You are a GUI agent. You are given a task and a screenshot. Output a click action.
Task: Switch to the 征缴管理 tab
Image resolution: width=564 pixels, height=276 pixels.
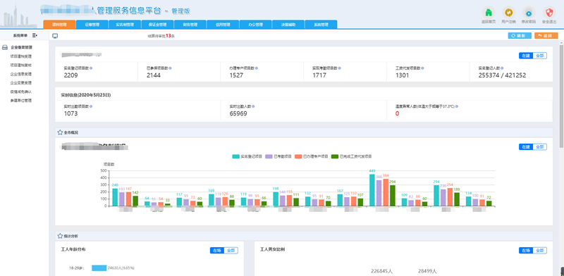coord(92,25)
